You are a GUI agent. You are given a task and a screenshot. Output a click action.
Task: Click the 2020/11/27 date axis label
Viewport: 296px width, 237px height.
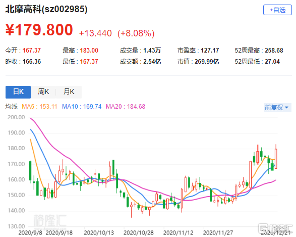(218, 233)
